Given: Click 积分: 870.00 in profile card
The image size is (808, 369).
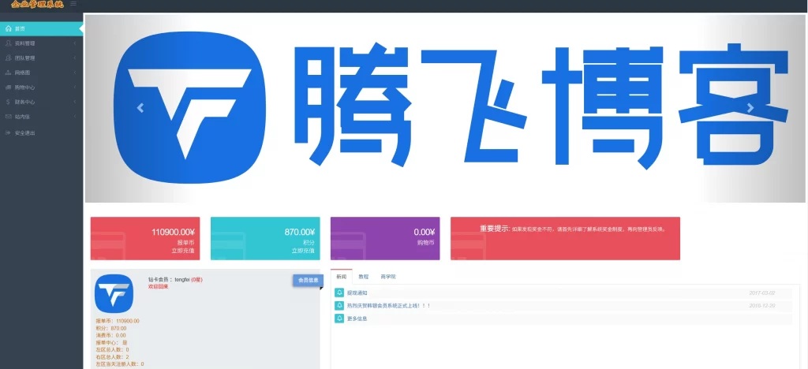Looking at the screenshot, I should tap(110, 328).
